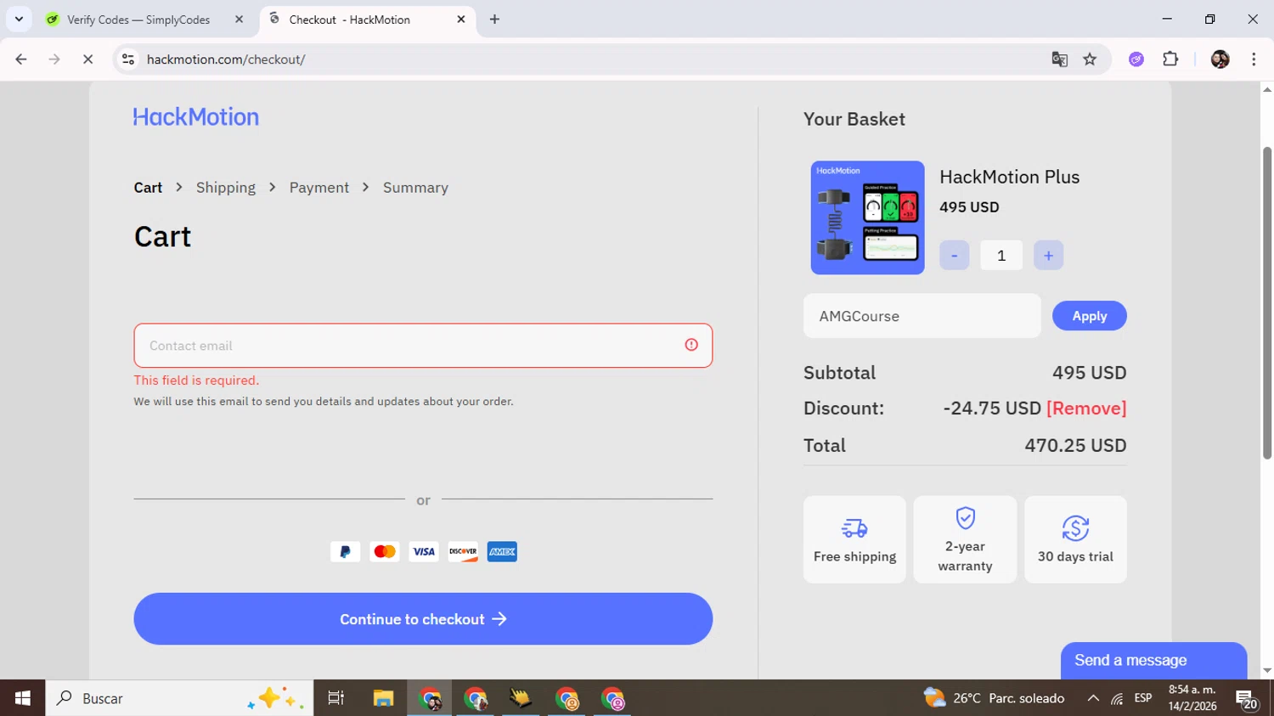Click the Amex payment icon
Screen dimensions: 1274x716
(502, 552)
